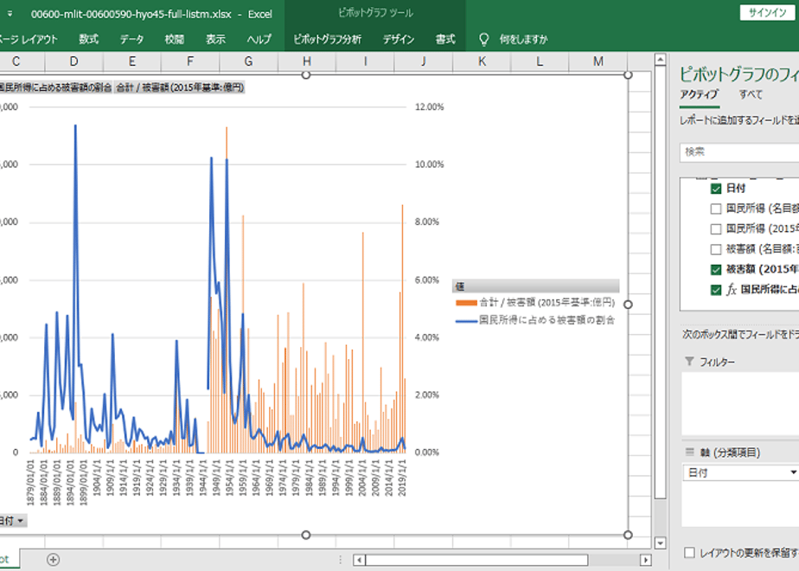Select the chart's top-middle resize handle
The image size is (799, 571).
click(306, 75)
